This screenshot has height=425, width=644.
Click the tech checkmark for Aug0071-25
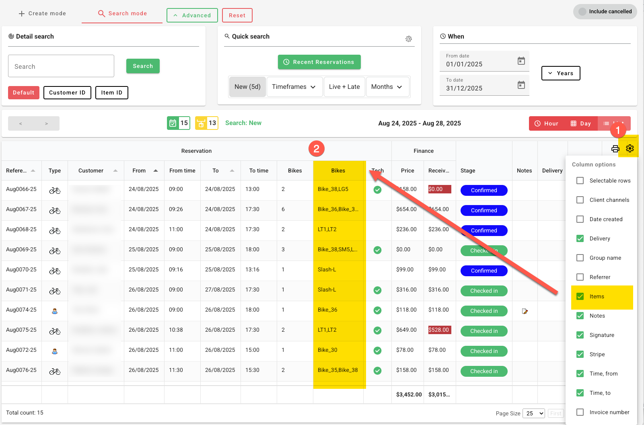(377, 290)
